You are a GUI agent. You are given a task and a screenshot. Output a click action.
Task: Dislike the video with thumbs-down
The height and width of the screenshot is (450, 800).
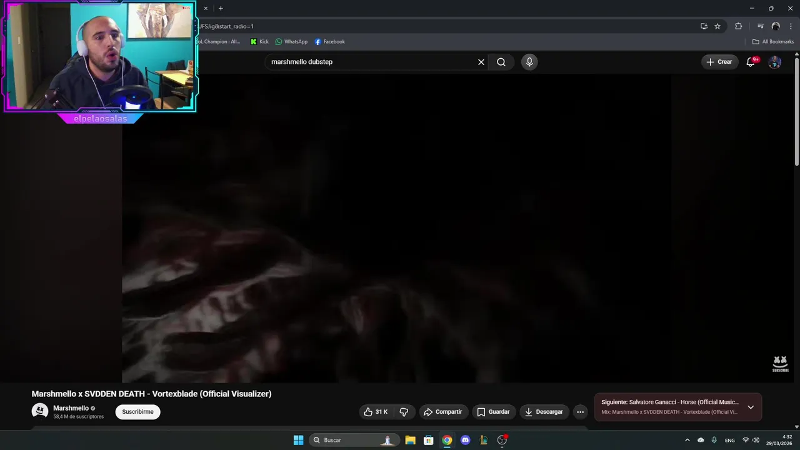(x=404, y=412)
